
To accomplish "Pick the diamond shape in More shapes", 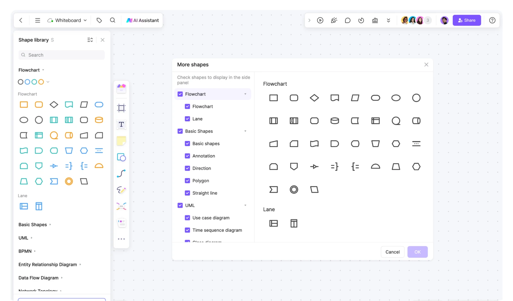I will click(314, 98).
